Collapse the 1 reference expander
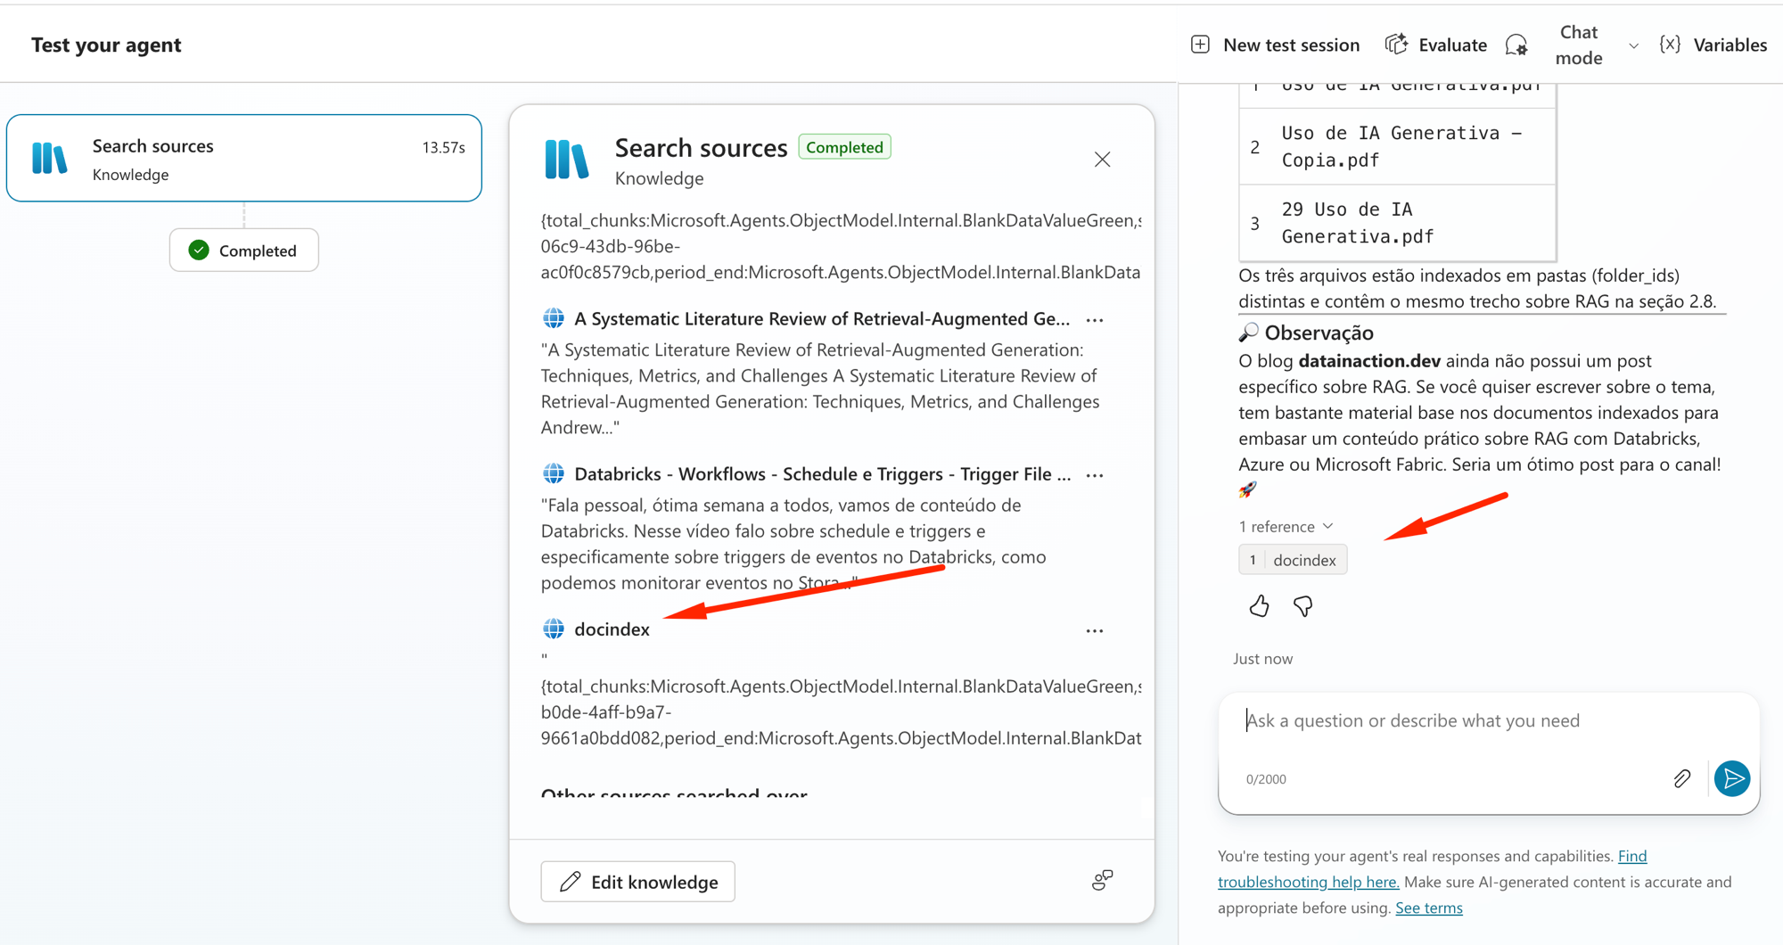This screenshot has width=1783, height=945. (x=1286, y=526)
